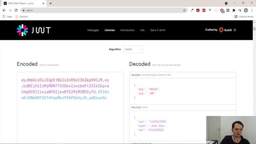
Task: Open the eyedropper color picker extension
Action: point(192,10)
